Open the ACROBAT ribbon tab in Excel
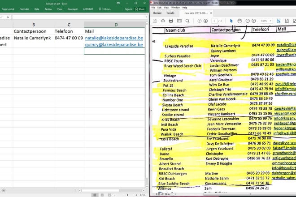This screenshot has height=197, width=296. (88, 9)
